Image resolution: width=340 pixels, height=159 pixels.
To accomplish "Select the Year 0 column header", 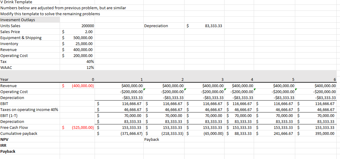I will coord(93,79).
